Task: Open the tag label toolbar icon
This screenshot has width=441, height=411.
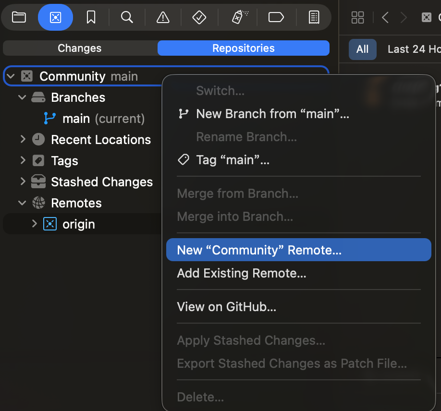Action: pos(276,17)
